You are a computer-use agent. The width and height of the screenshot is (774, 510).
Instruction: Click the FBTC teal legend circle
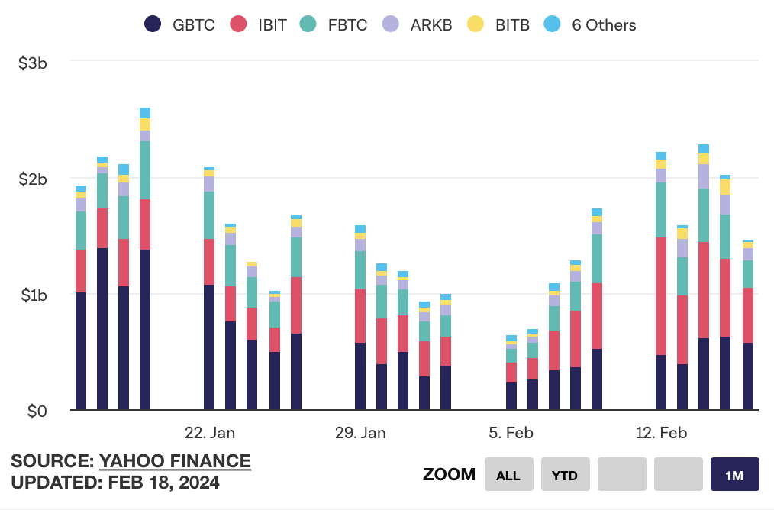[x=308, y=24]
